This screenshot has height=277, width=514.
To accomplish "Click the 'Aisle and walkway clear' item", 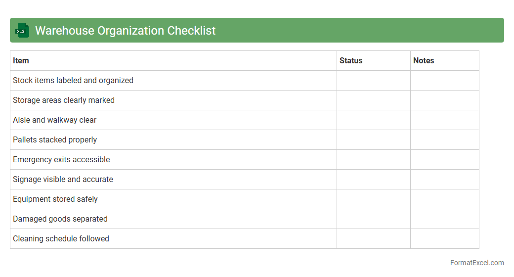I will pos(55,120).
